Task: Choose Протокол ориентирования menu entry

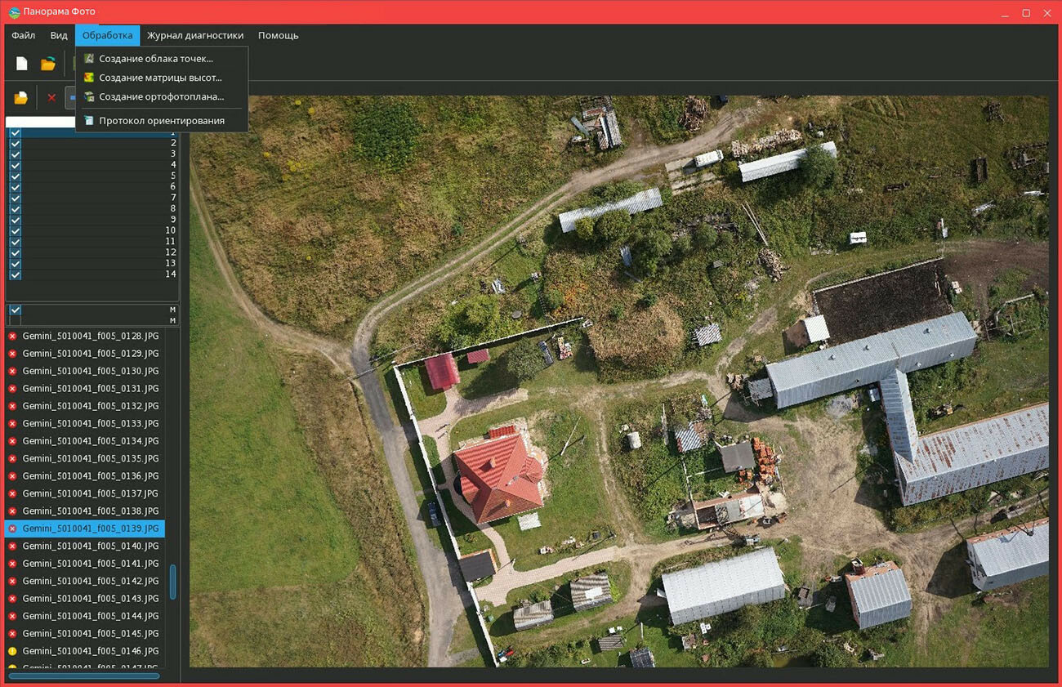Action: [161, 121]
